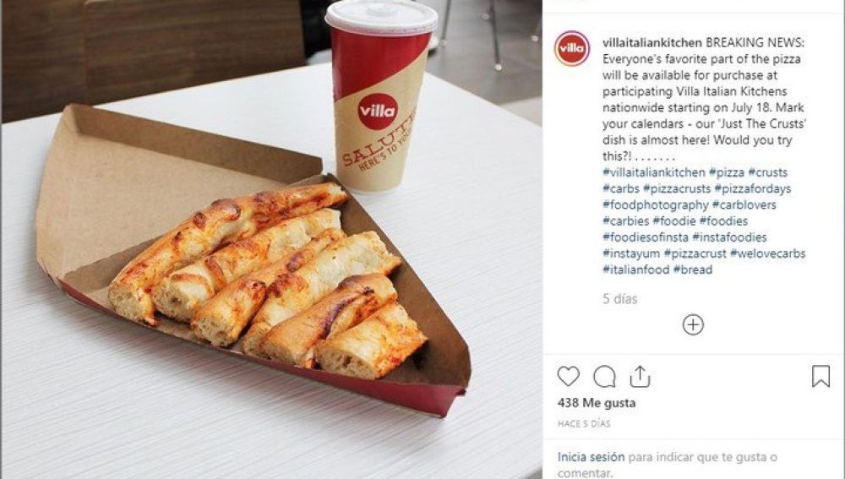The height and width of the screenshot is (479, 845).
Task: Open the Villa profile picture avatar
Action: [571, 48]
